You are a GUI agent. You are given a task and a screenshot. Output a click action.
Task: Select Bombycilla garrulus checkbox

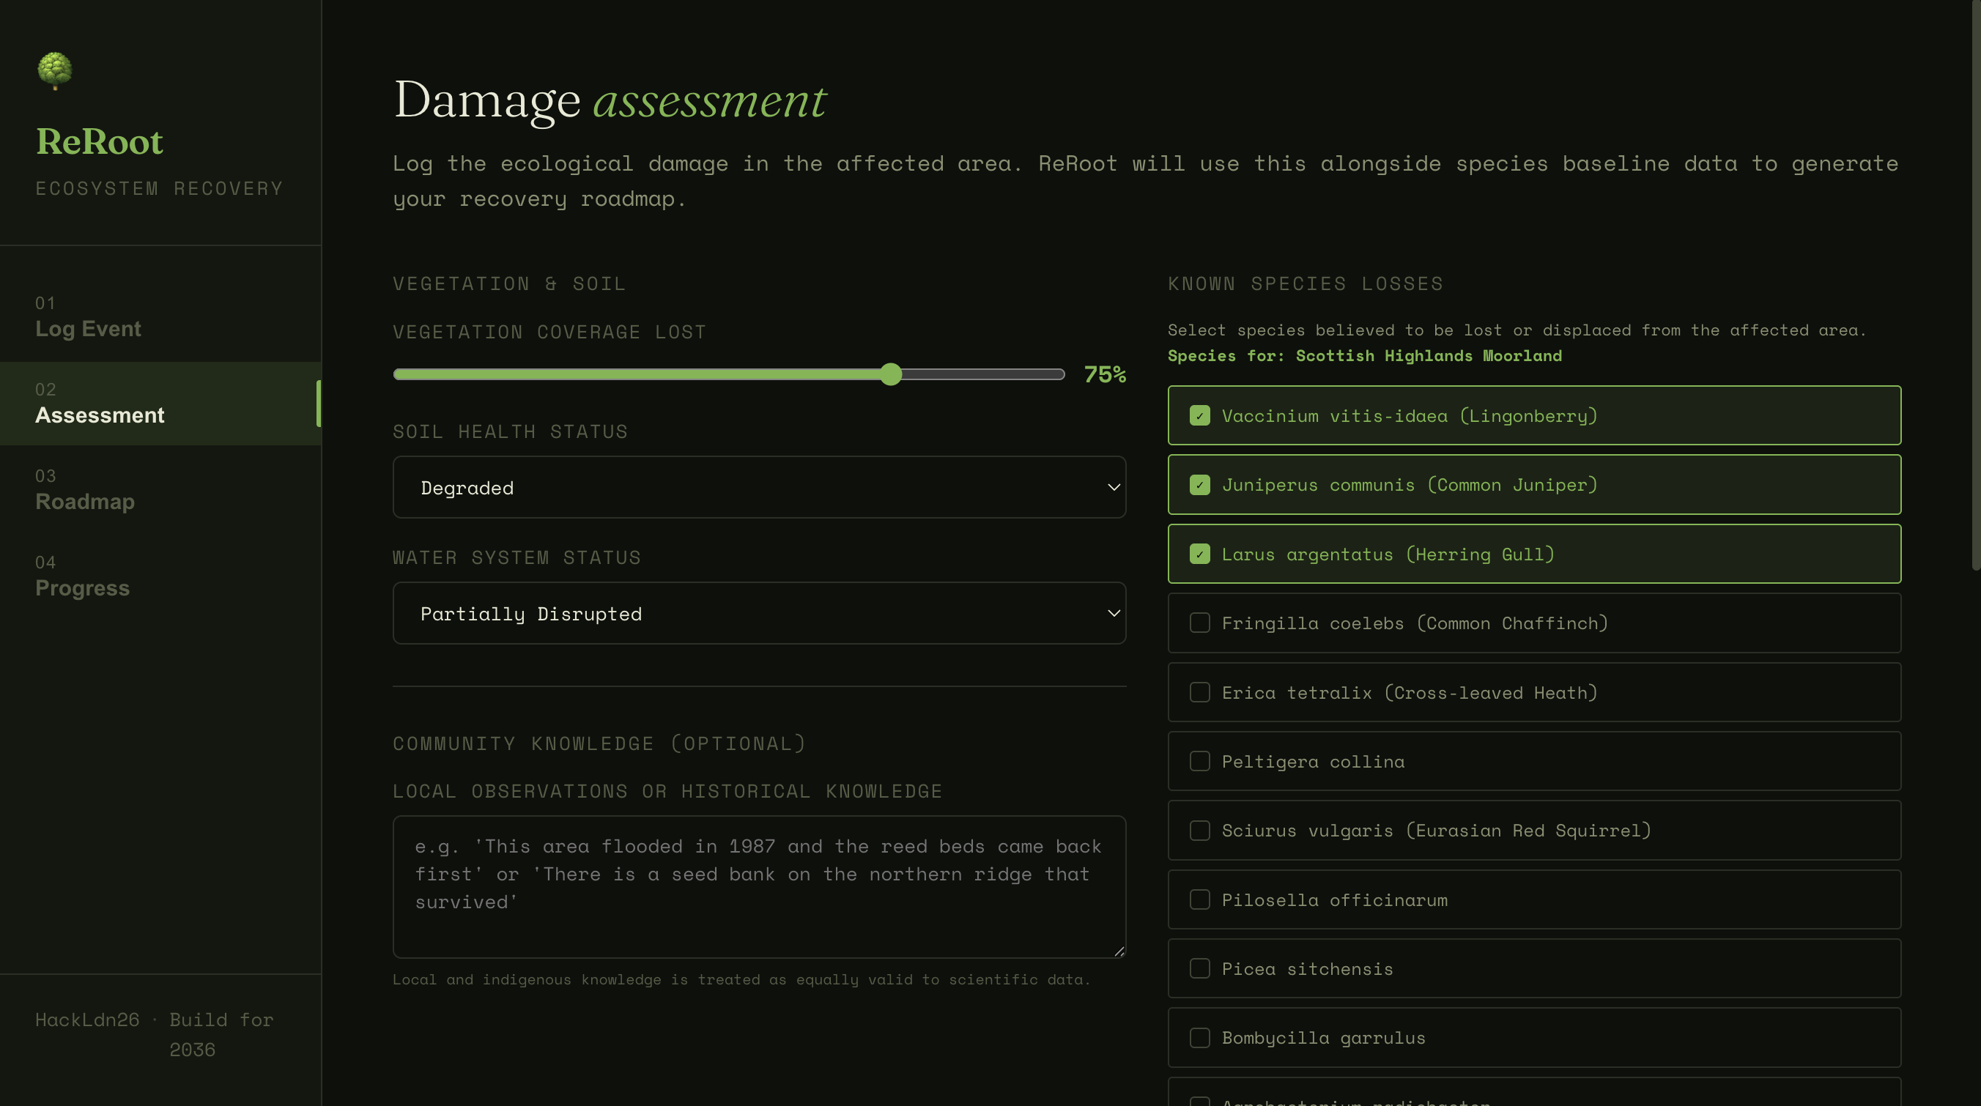1200,1038
